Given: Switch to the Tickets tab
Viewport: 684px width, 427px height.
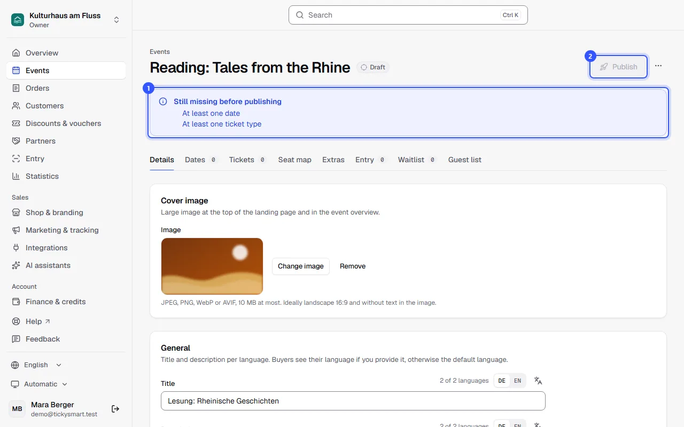Looking at the screenshot, I should pyautogui.click(x=247, y=160).
